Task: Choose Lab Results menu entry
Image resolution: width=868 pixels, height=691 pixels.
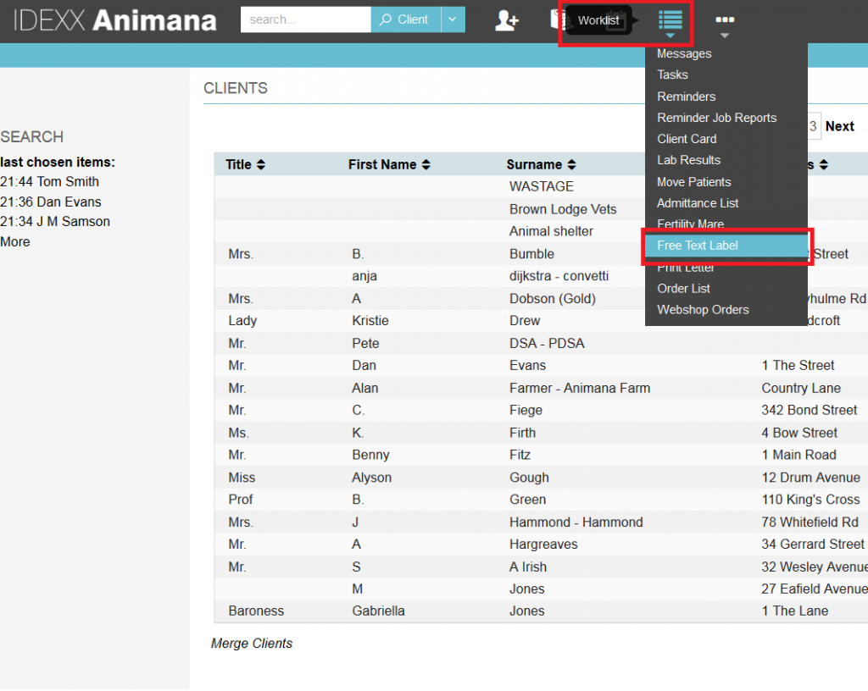Action: 688,160
